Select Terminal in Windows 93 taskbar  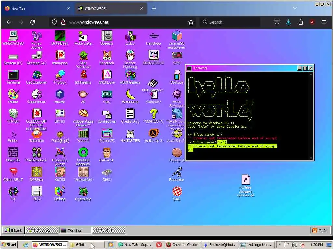(x=75, y=231)
